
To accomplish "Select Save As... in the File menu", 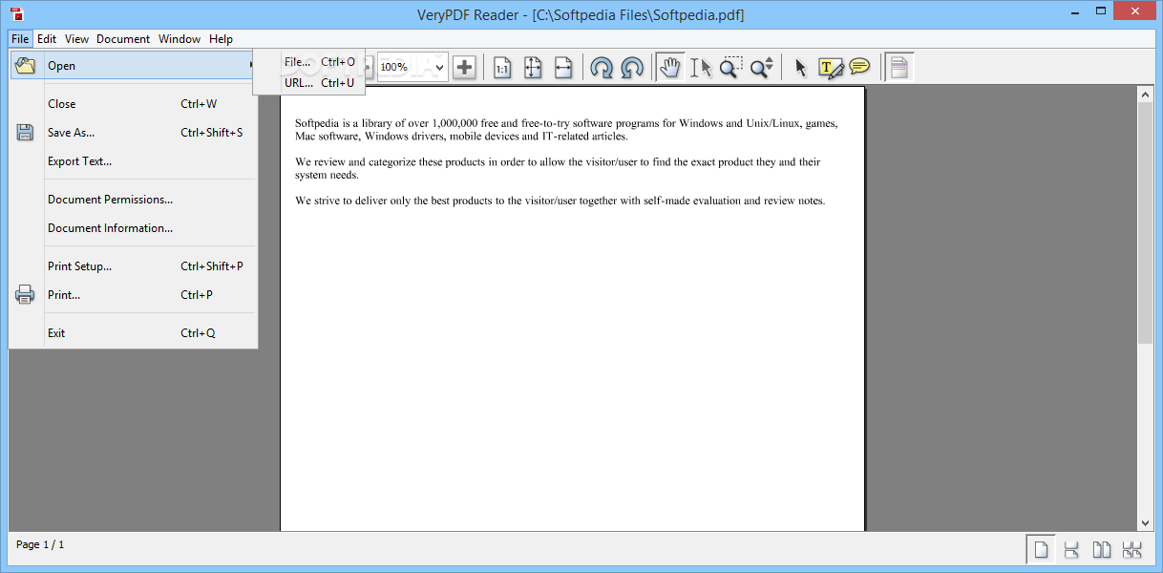I will coord(134,133).
